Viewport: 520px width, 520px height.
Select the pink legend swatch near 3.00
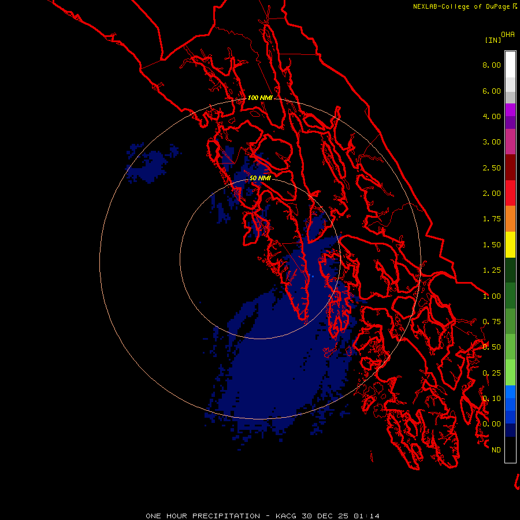[x=510, y=142]
